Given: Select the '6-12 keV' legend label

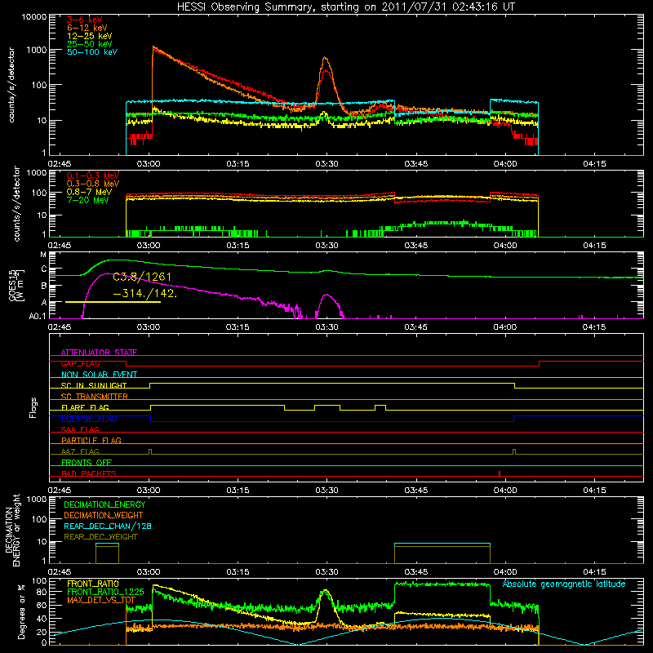Looking at the screenshot, I should pos(87,28).
